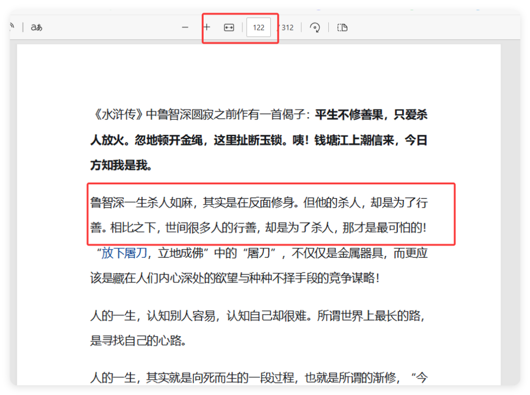Click the line starting "《水浒传》中鲁智深圆寂之前"

[x=259, y=115]
